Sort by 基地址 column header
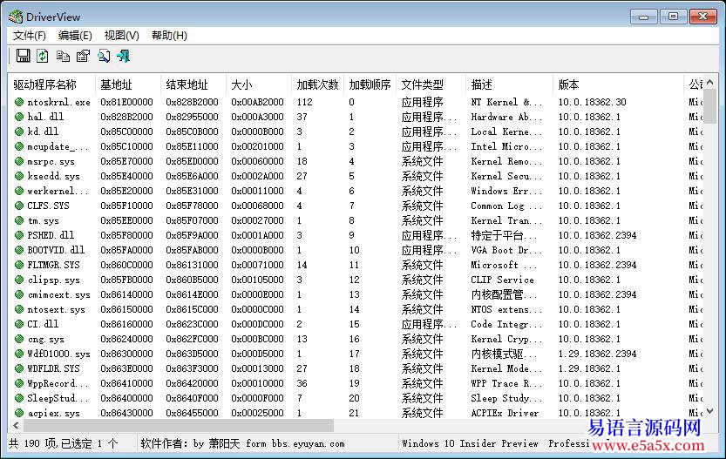Image resolution: width=726 pixels, height=459 pixels. tap(128, 84)
